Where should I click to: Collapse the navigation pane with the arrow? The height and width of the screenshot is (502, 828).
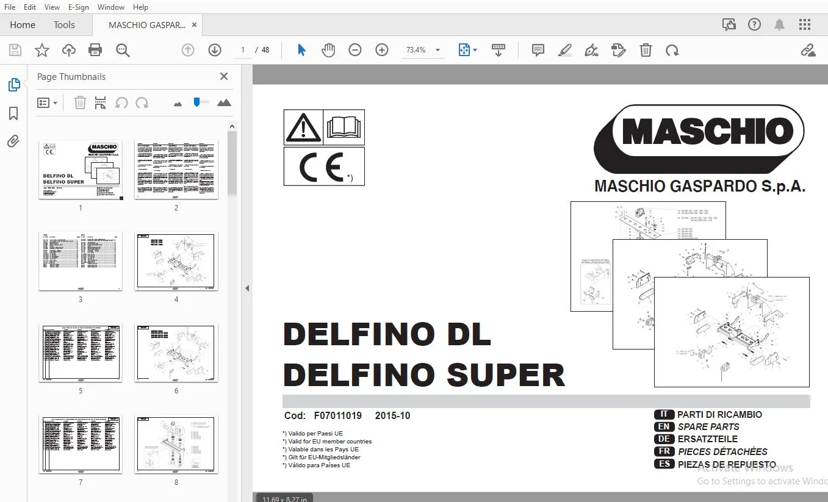247,288
